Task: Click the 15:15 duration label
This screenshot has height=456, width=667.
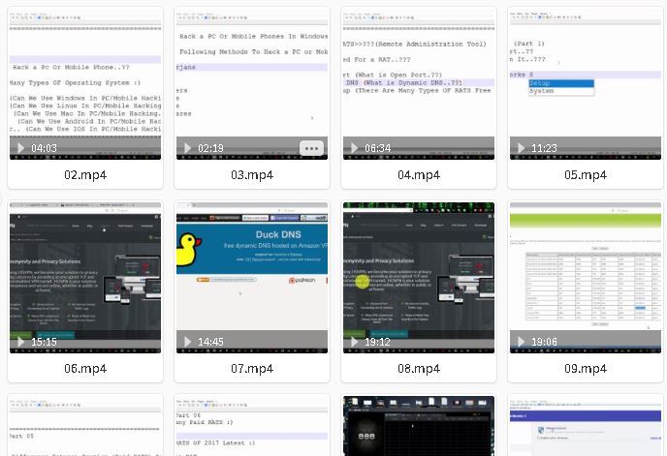Action: 44,342
